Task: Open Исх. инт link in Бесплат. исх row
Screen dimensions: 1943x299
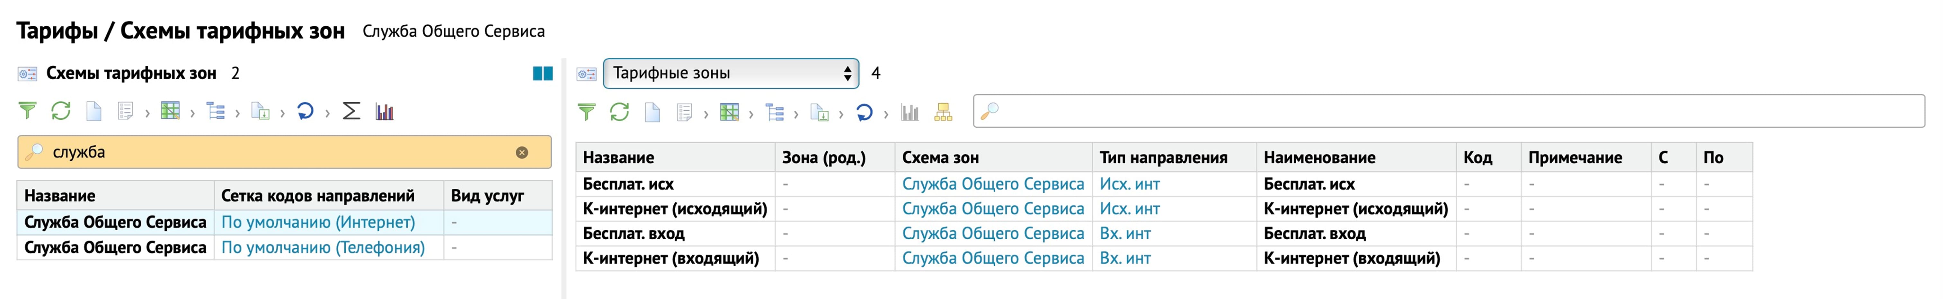Action: tap(1129, 184)
